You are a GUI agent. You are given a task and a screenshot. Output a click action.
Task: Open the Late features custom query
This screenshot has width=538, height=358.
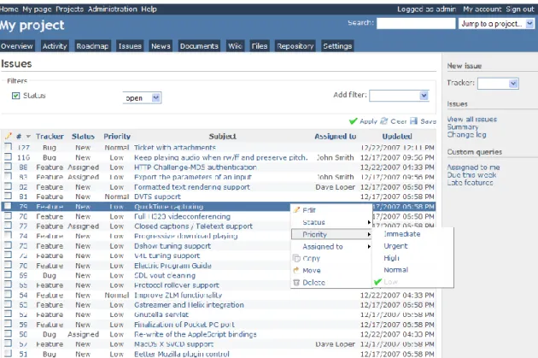[470, 183]
